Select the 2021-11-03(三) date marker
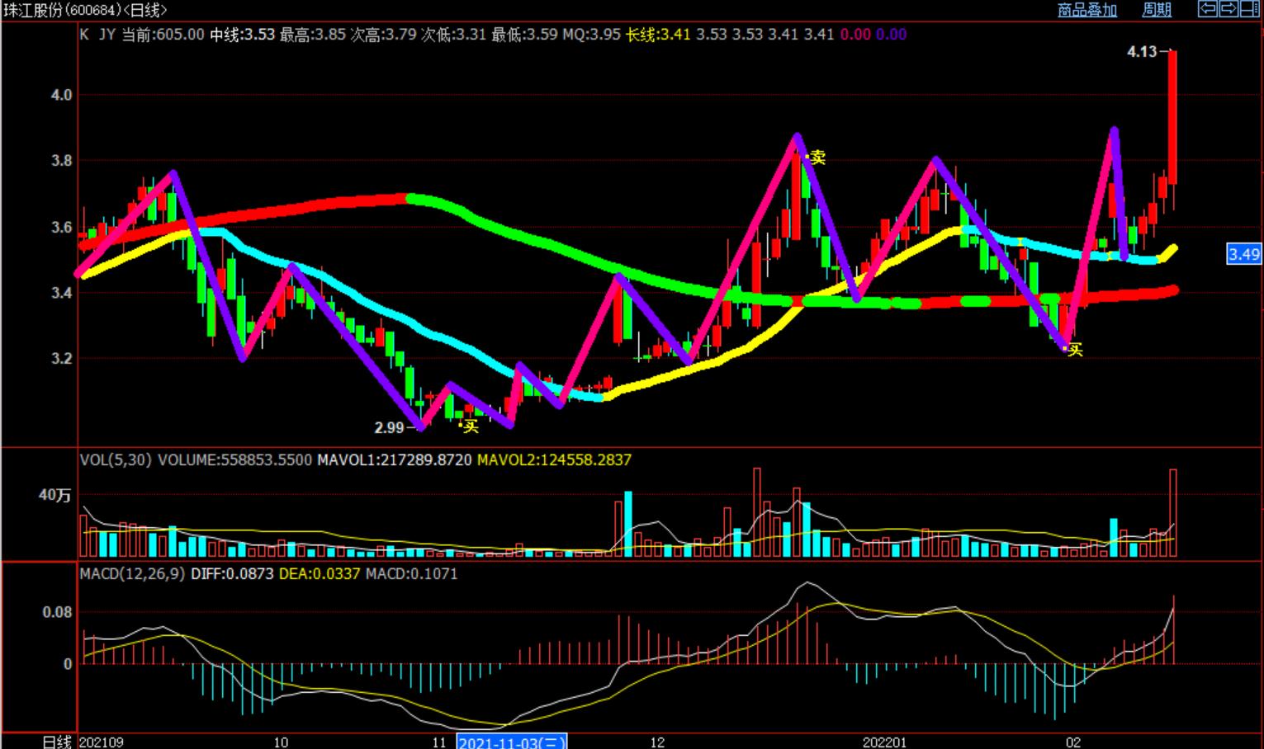1264x749 pixels. tap(512, 742)
